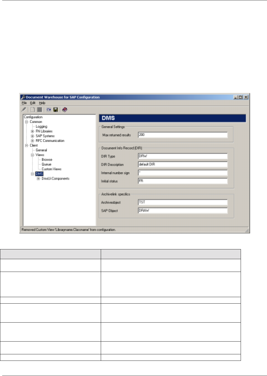The height and width of the screenshot is (376, 267).
Task: Click the new blank page toolbar icon
Action: point(33,110)
